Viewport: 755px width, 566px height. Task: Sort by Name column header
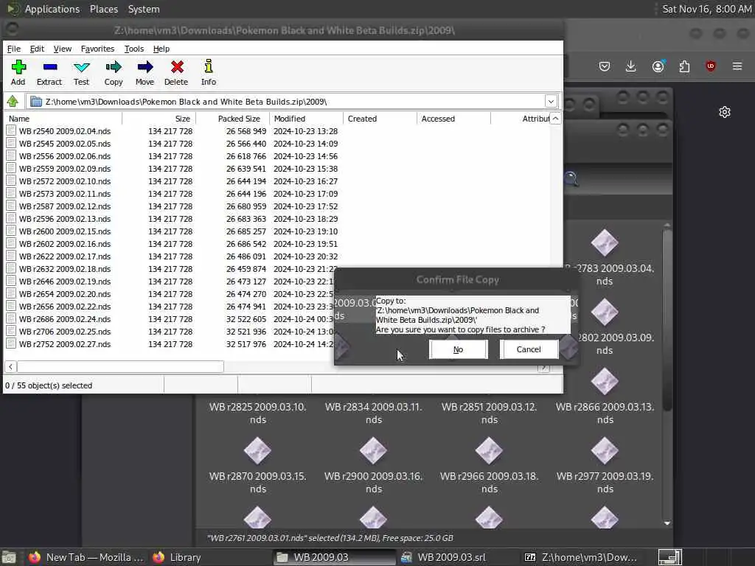coord(63,119)
